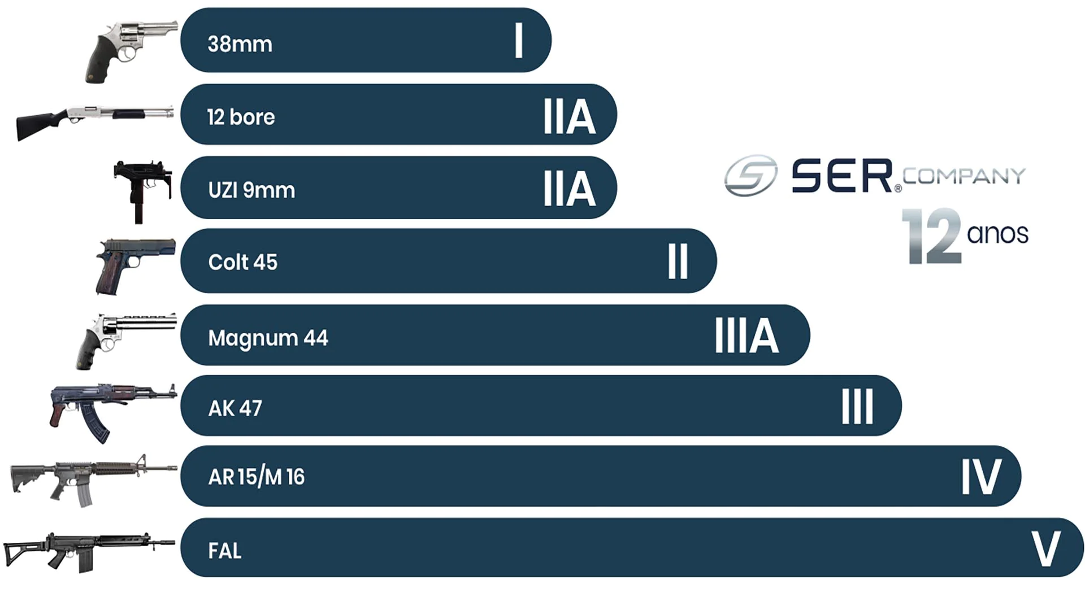This screenshot has width=1085, height=610.
Task: Select the 38mm level I bar
Action: 365,41
